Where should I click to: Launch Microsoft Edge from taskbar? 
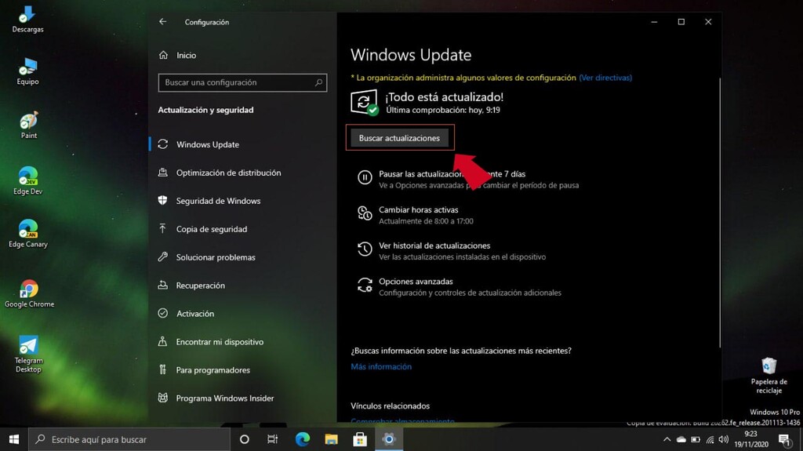pos(303,439)
